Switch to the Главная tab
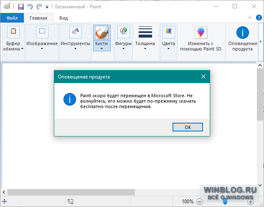 [x=38, y=18]
